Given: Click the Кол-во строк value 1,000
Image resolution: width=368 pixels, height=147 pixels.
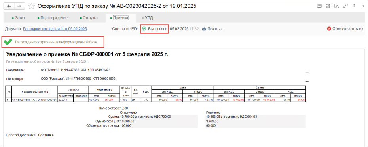Looking at the screenshot, I should pyautogui.click(x=124, y=108).
